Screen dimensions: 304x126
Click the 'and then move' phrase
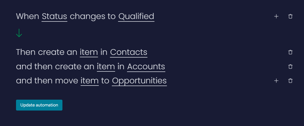pos(47,81)
